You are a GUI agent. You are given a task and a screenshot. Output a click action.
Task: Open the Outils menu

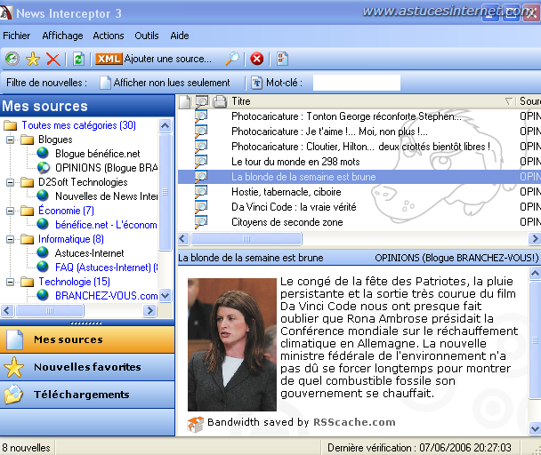click(x=147, y=36)
